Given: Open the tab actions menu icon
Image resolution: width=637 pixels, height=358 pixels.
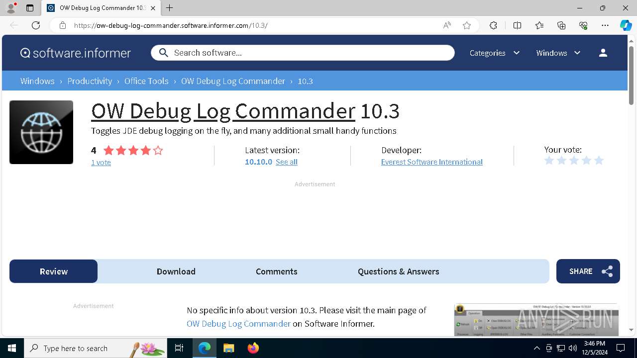Looking at the screenshot, I should coord(30,8).
